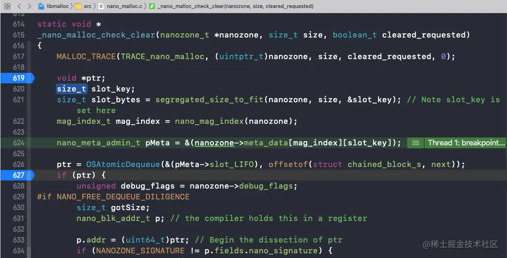
Task: Click line number 630 in gutter
Action: coord(19,207)
